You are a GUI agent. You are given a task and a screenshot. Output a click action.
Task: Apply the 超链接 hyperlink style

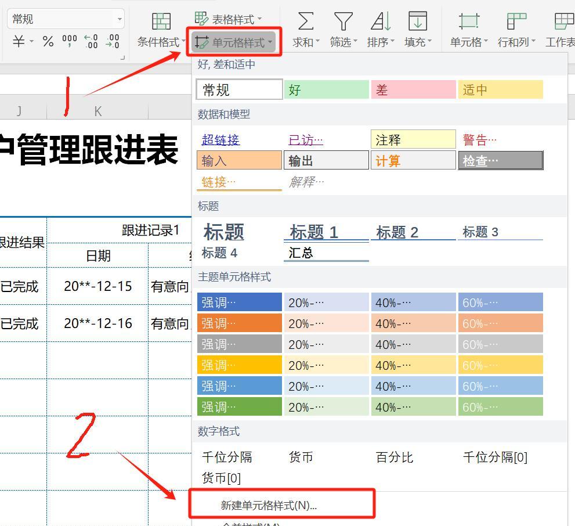click(x=239, y=140)
